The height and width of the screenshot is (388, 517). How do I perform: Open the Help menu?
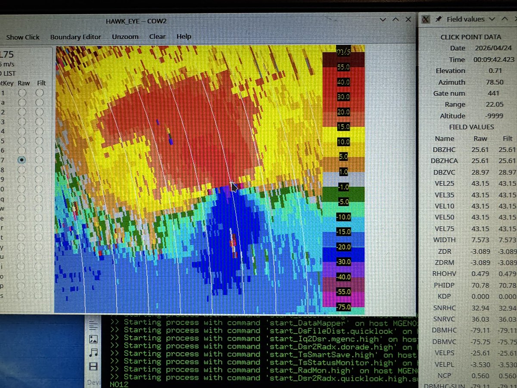(x=184, y=36)
